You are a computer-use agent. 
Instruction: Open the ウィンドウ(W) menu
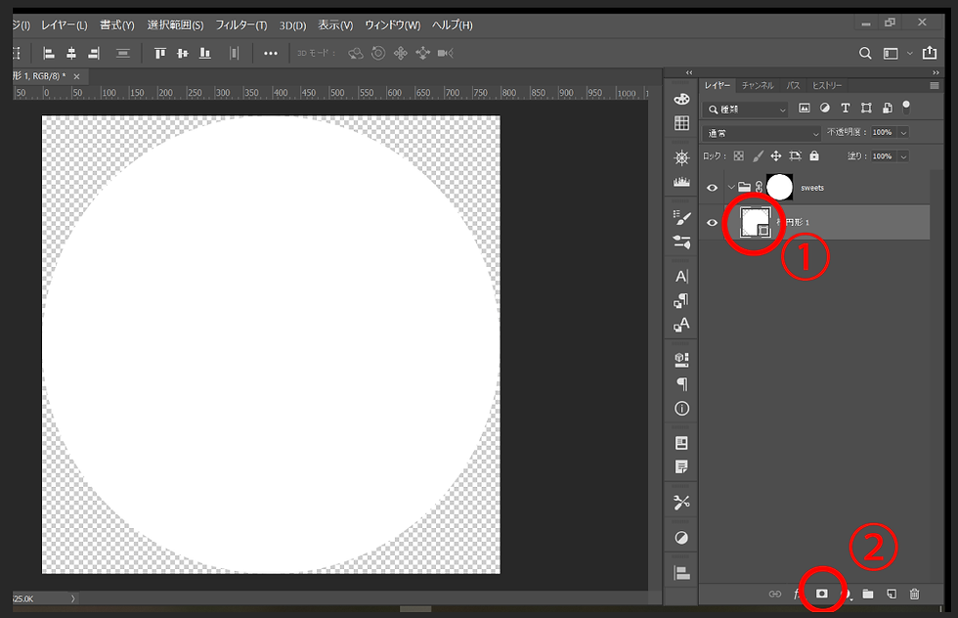[392, 25]
